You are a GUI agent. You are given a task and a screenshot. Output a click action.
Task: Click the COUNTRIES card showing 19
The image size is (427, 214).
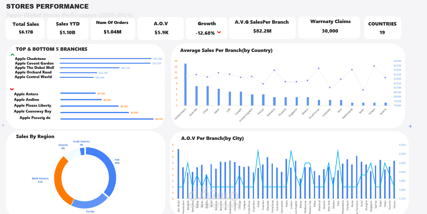coord(382,28)
